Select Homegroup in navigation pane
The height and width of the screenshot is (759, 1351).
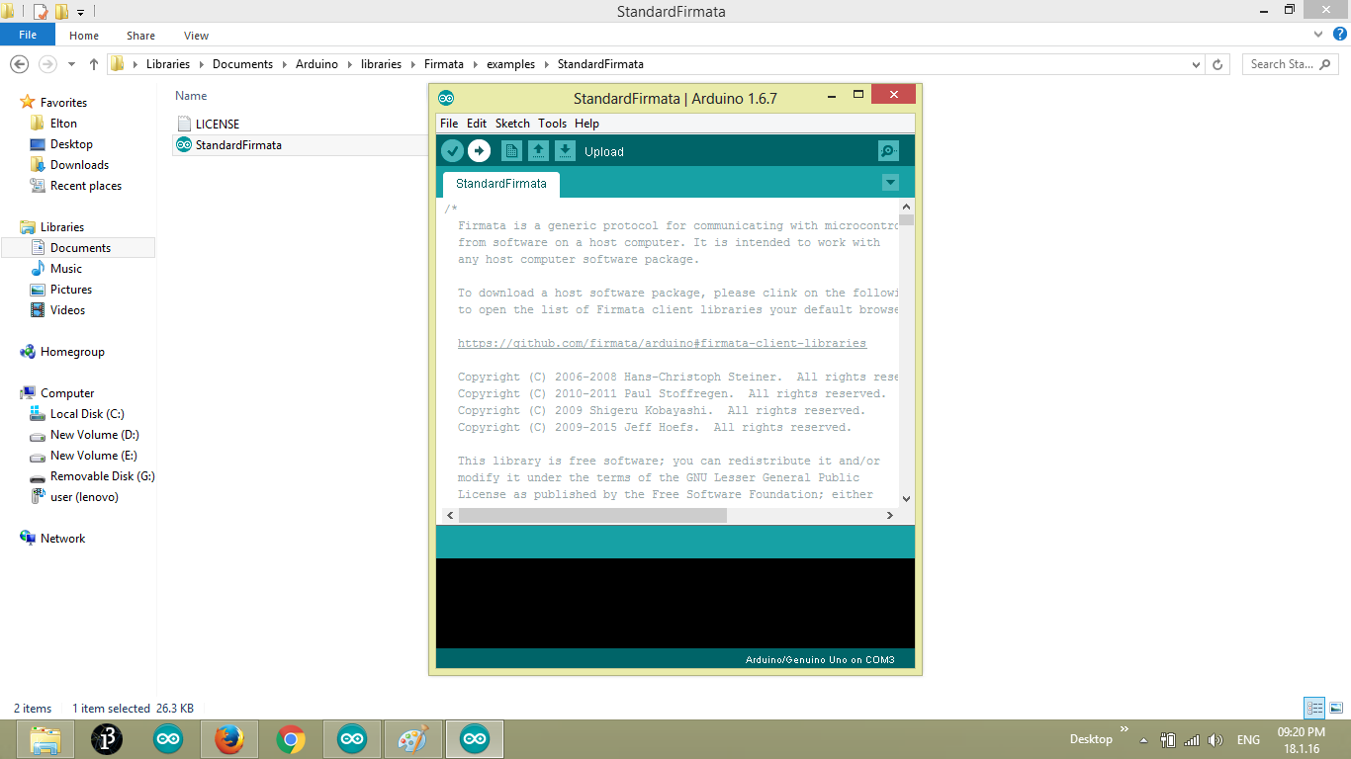pyautogui.click(x=72, y=352)
